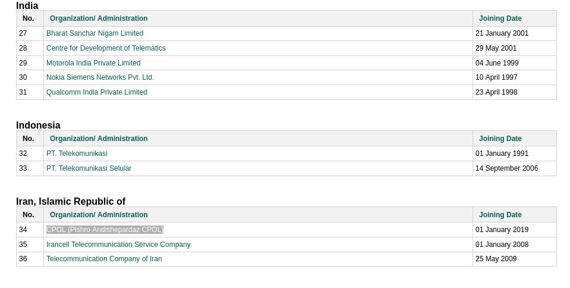The width and height of the screenshot is (570, 288).
Task: Click Telecommunication Company of Iran link
Action: tap(104, 258)
